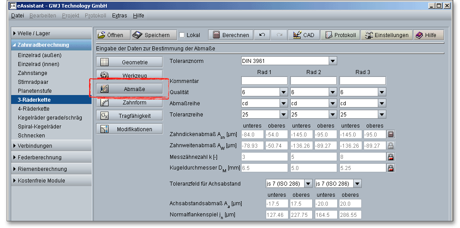Open the CAD export button
Image resolution: width=460 pixels, height=228 pixels.
pos(304,35)
